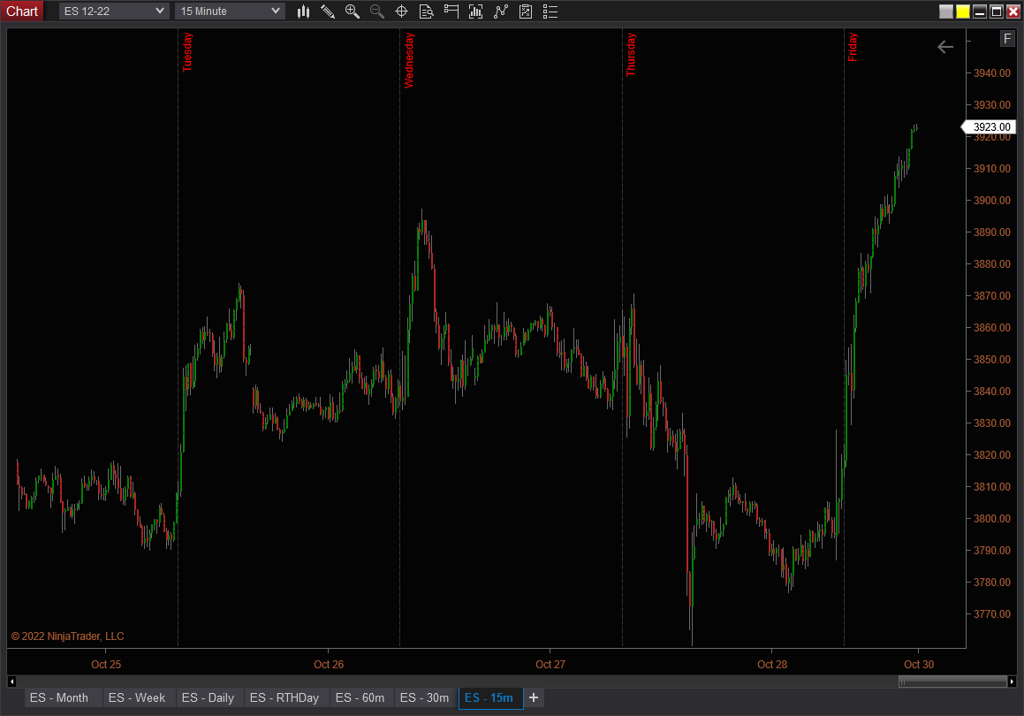This screenshot has height=716, width=1024.
Task: Click the F function toggle on price axis
Action: click(x=1006, y=38)
